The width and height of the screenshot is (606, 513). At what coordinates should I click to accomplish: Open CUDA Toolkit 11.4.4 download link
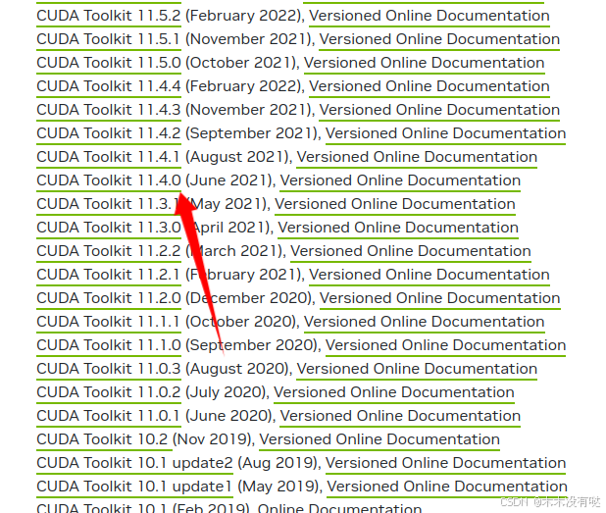[x=109, y=86]
